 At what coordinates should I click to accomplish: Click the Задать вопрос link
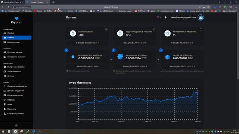(x=14, y=71)
